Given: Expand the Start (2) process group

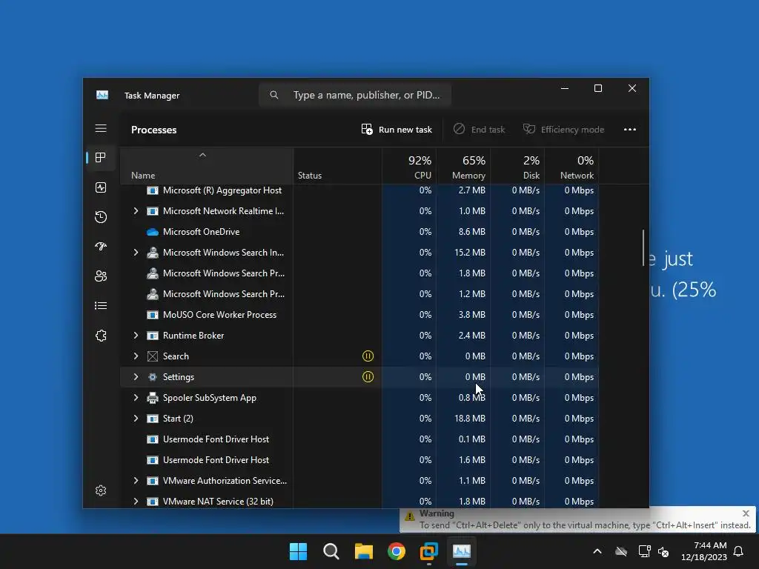Looking at the screenshot, I should [x=136, y=419].
